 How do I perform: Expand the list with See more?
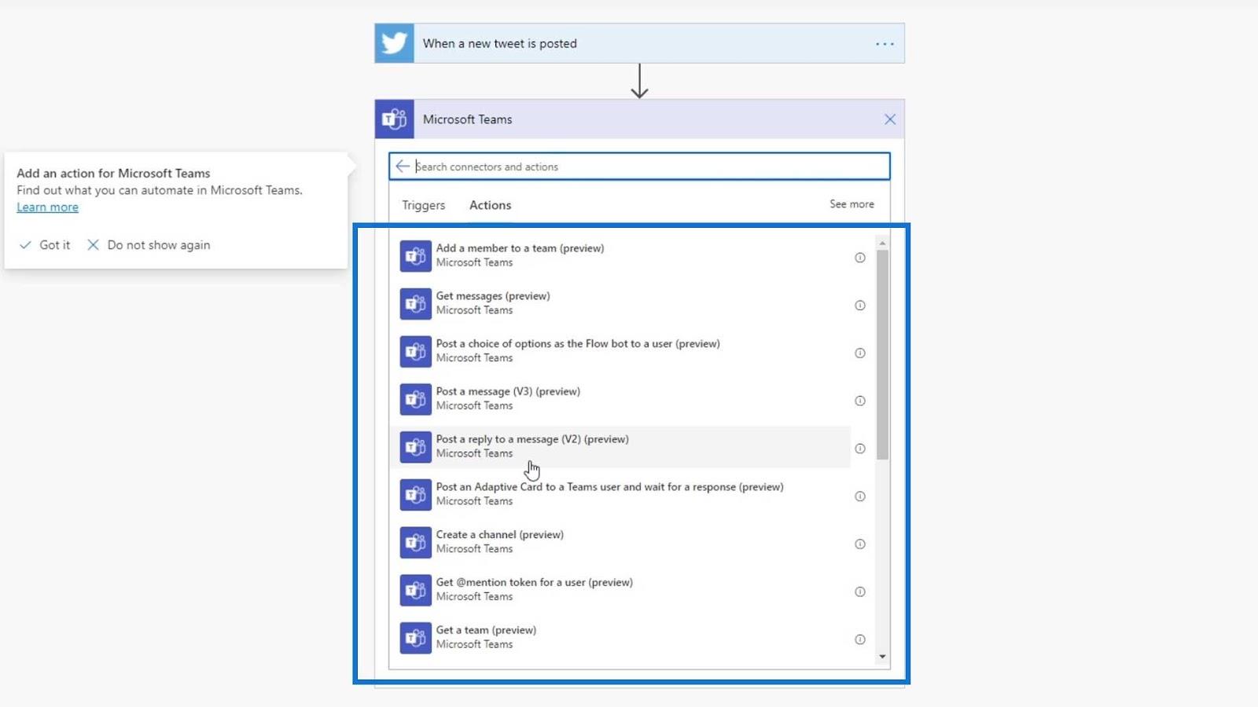coord(852,204)
